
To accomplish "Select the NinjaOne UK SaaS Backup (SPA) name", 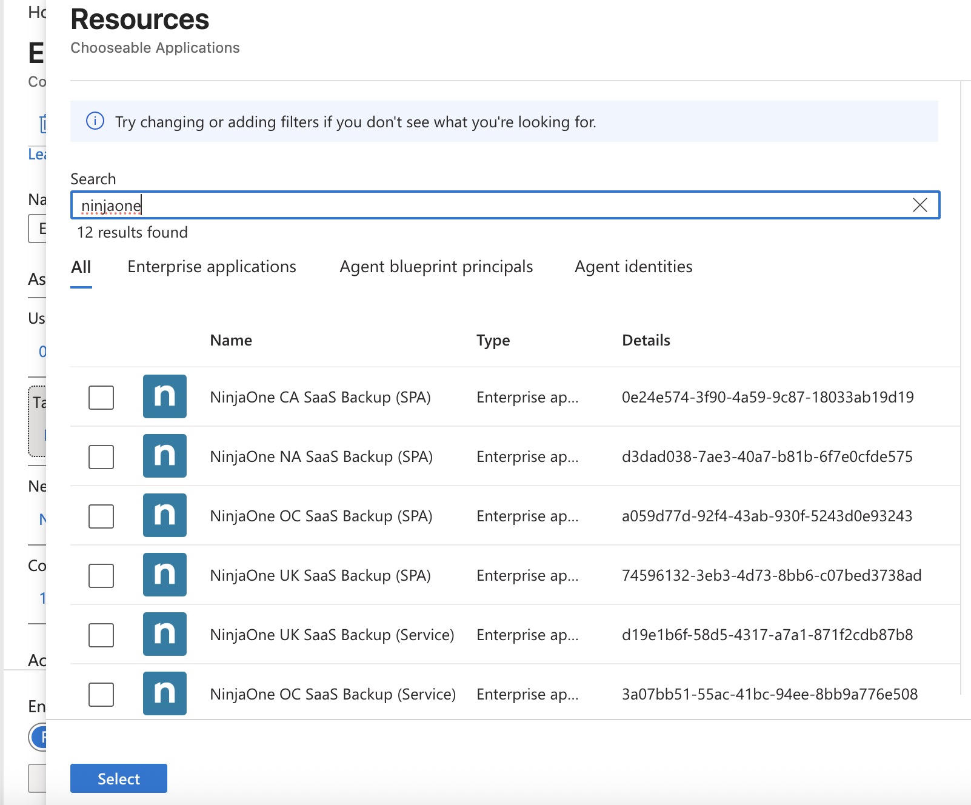I will point(320,575).
